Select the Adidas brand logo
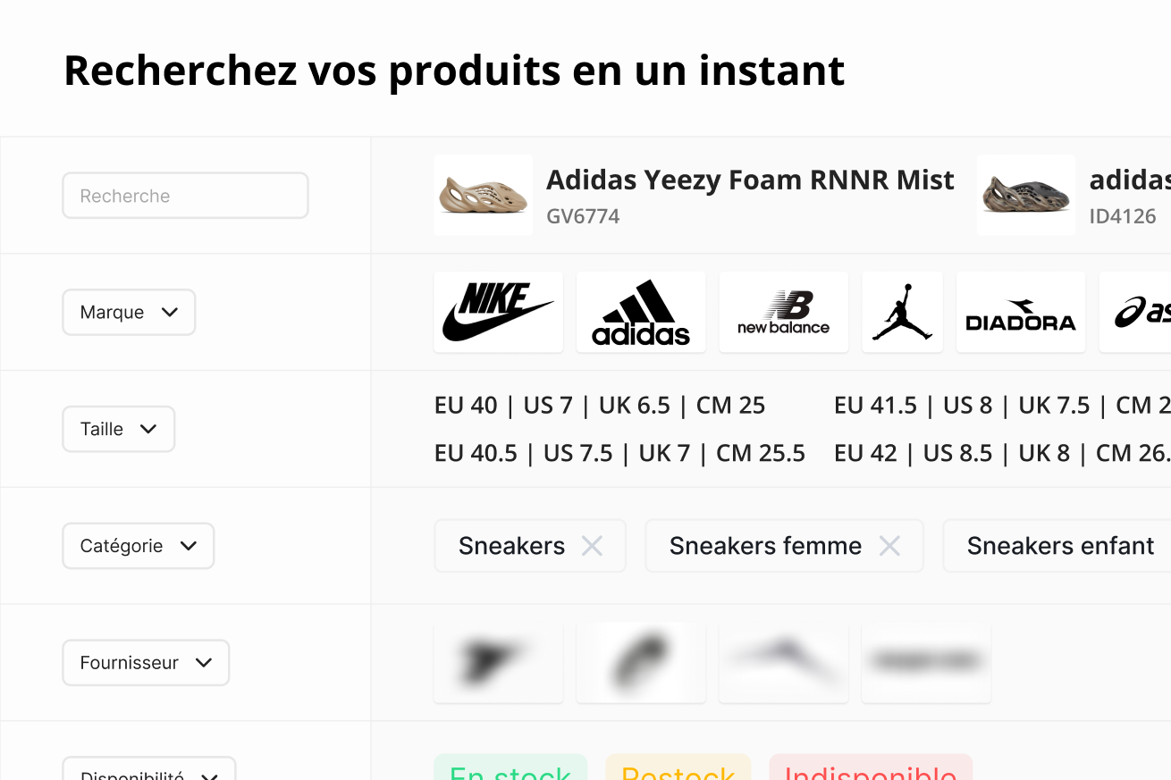Screen dimensions: 1171x780 pyautogui.click(x=641, y=312)
